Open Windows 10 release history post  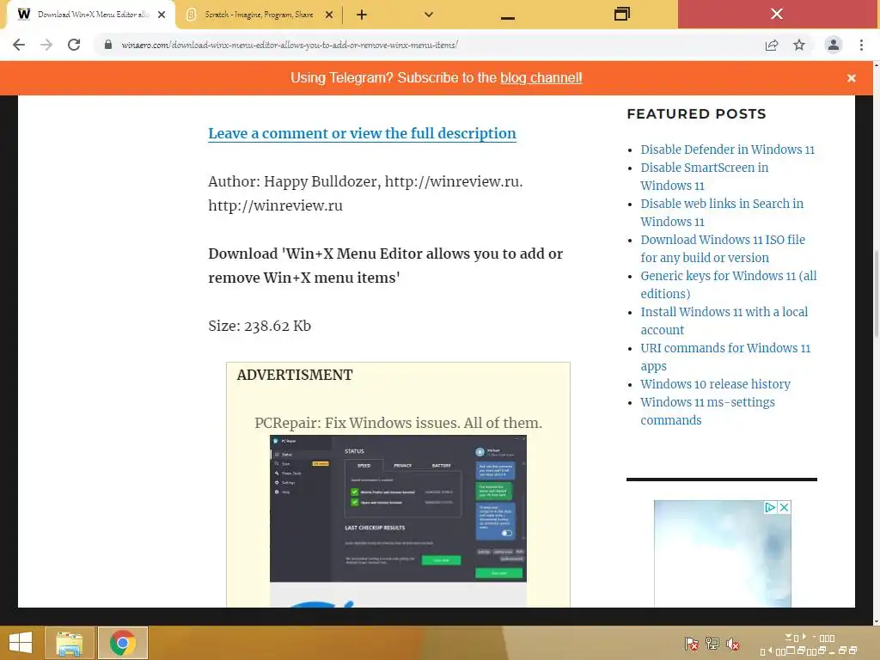click(715, 384)
